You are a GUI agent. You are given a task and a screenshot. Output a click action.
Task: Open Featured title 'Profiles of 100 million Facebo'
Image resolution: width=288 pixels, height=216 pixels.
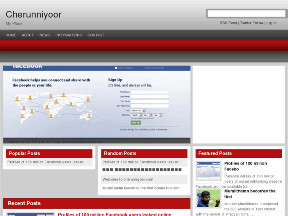click(x=245, y=166)
